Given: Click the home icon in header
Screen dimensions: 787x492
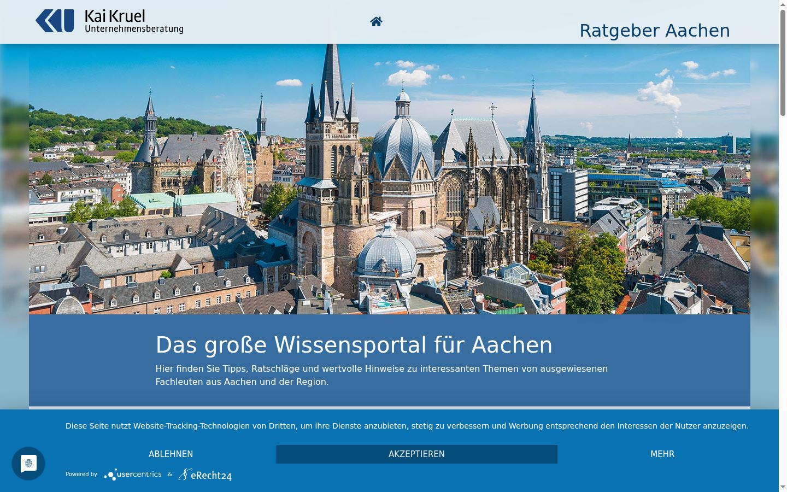Looking at the screenshot, I should (376, 21).
